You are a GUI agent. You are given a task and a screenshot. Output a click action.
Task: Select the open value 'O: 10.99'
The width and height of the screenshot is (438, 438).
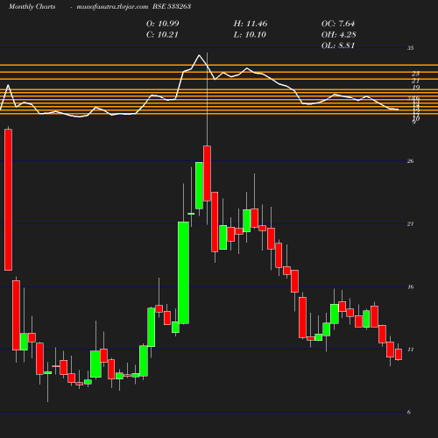click(x=162, y=24)
